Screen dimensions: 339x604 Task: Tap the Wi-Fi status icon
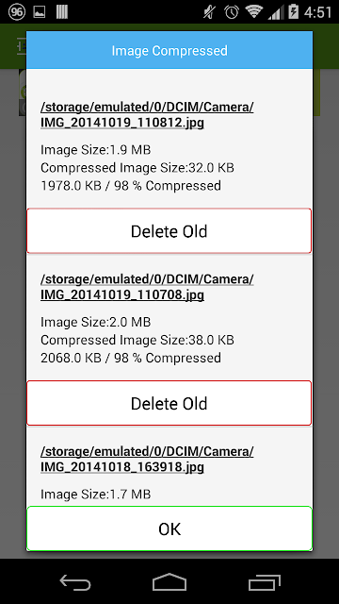(x=254, y=11)
